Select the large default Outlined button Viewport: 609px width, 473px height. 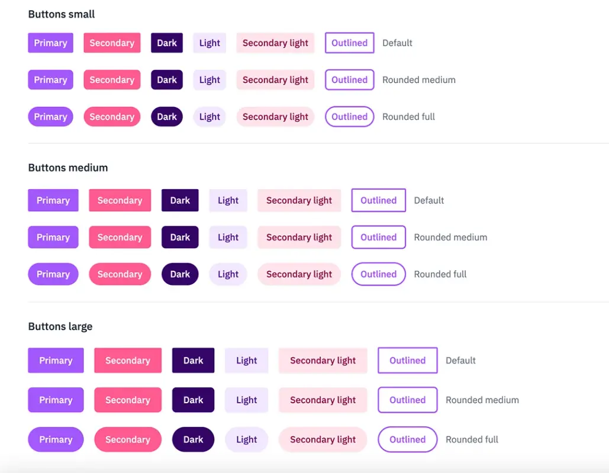coord(407,361)
